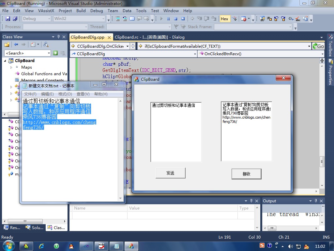Click the receive edit box in ClipBoard dialog
This screenshot has height=251, width=334.
[x=247, y=131]
